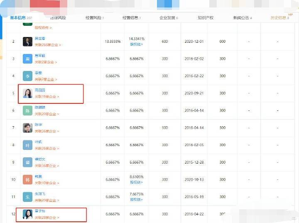Expand 关联19家企业 in row 5
The height and width of the screenshot is (223, 299).
(x=47, y=97)
